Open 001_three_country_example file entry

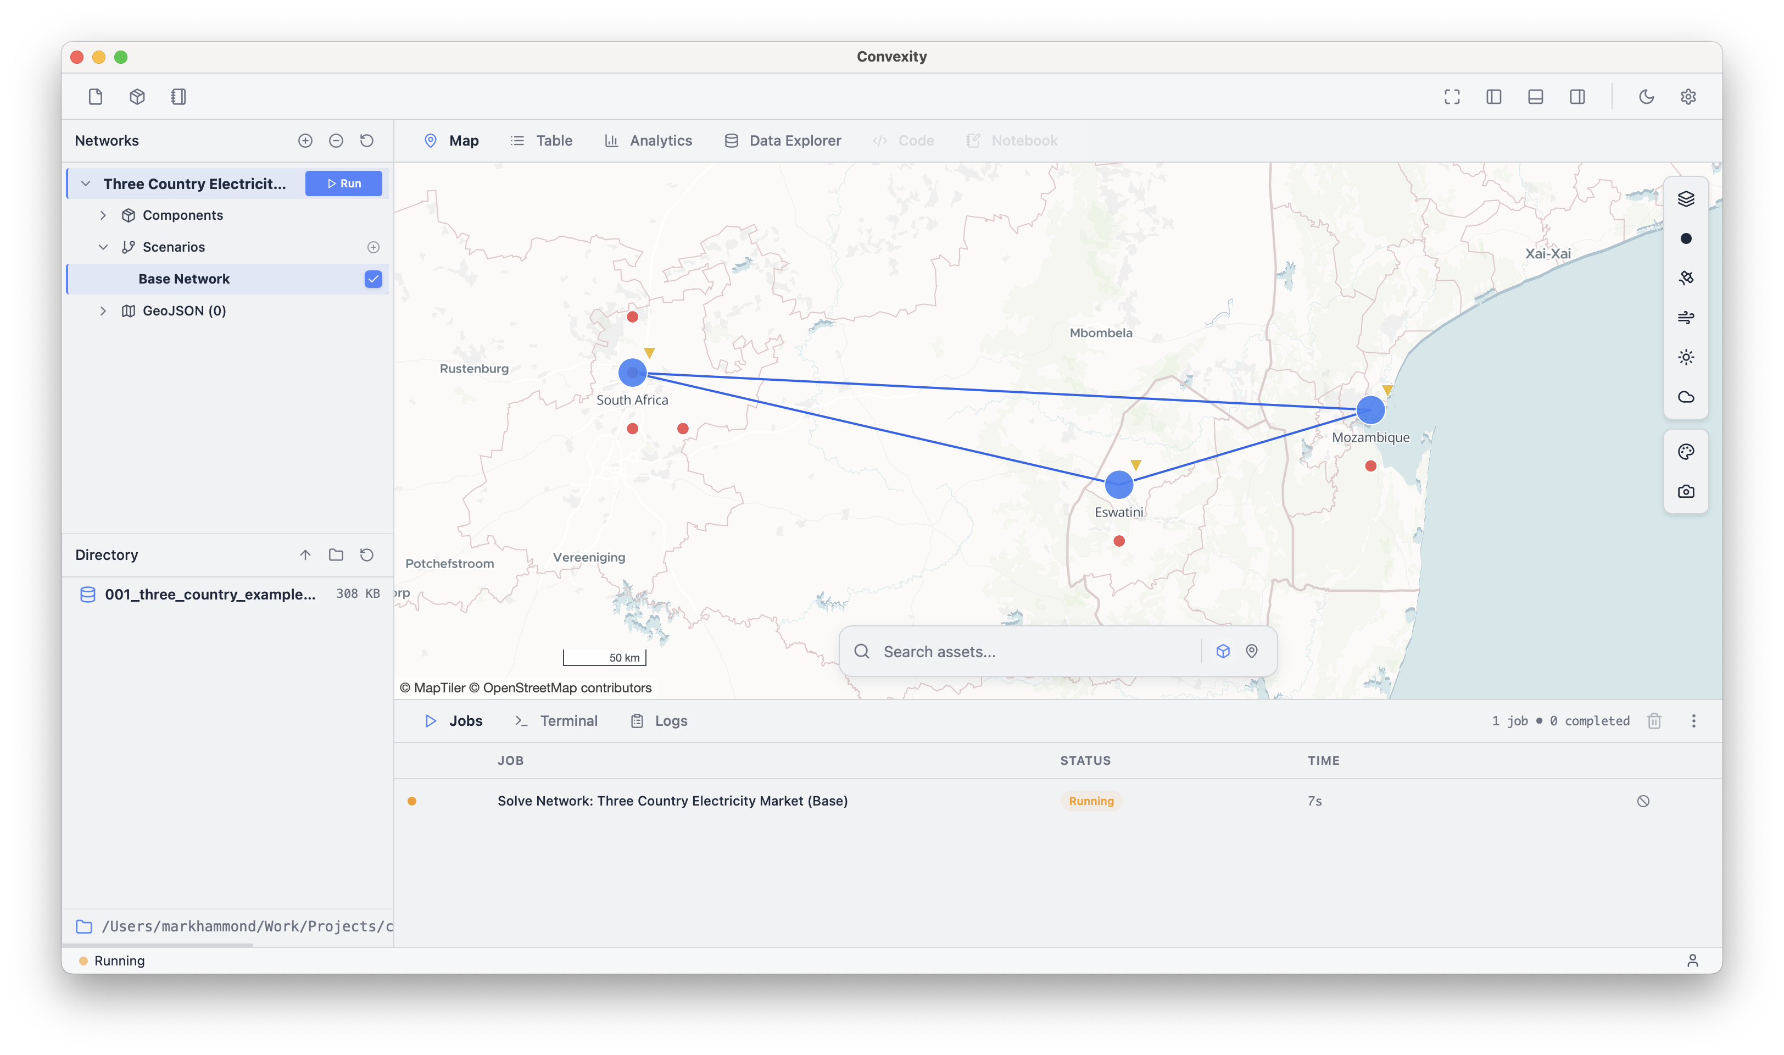(x=210, y=595)
